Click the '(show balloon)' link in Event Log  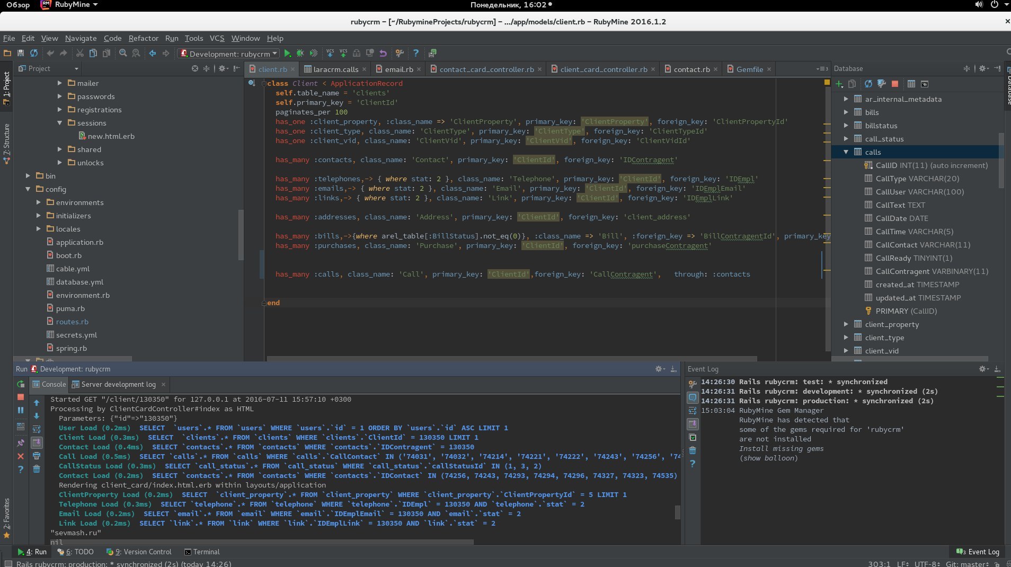[768, 458]
